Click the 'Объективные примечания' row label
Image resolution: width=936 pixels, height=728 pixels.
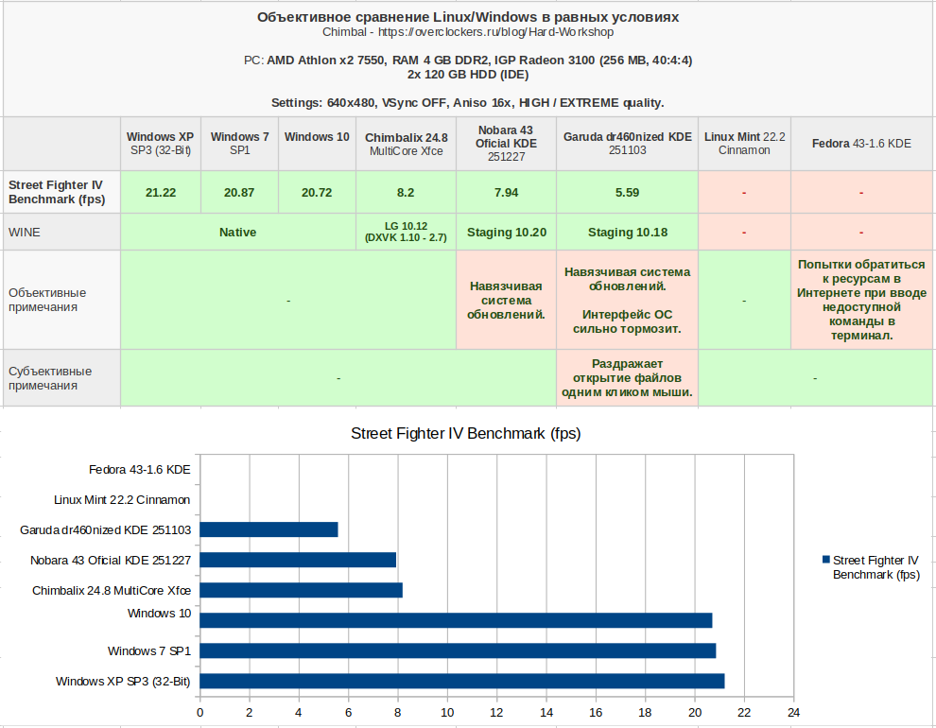(61, 300)
